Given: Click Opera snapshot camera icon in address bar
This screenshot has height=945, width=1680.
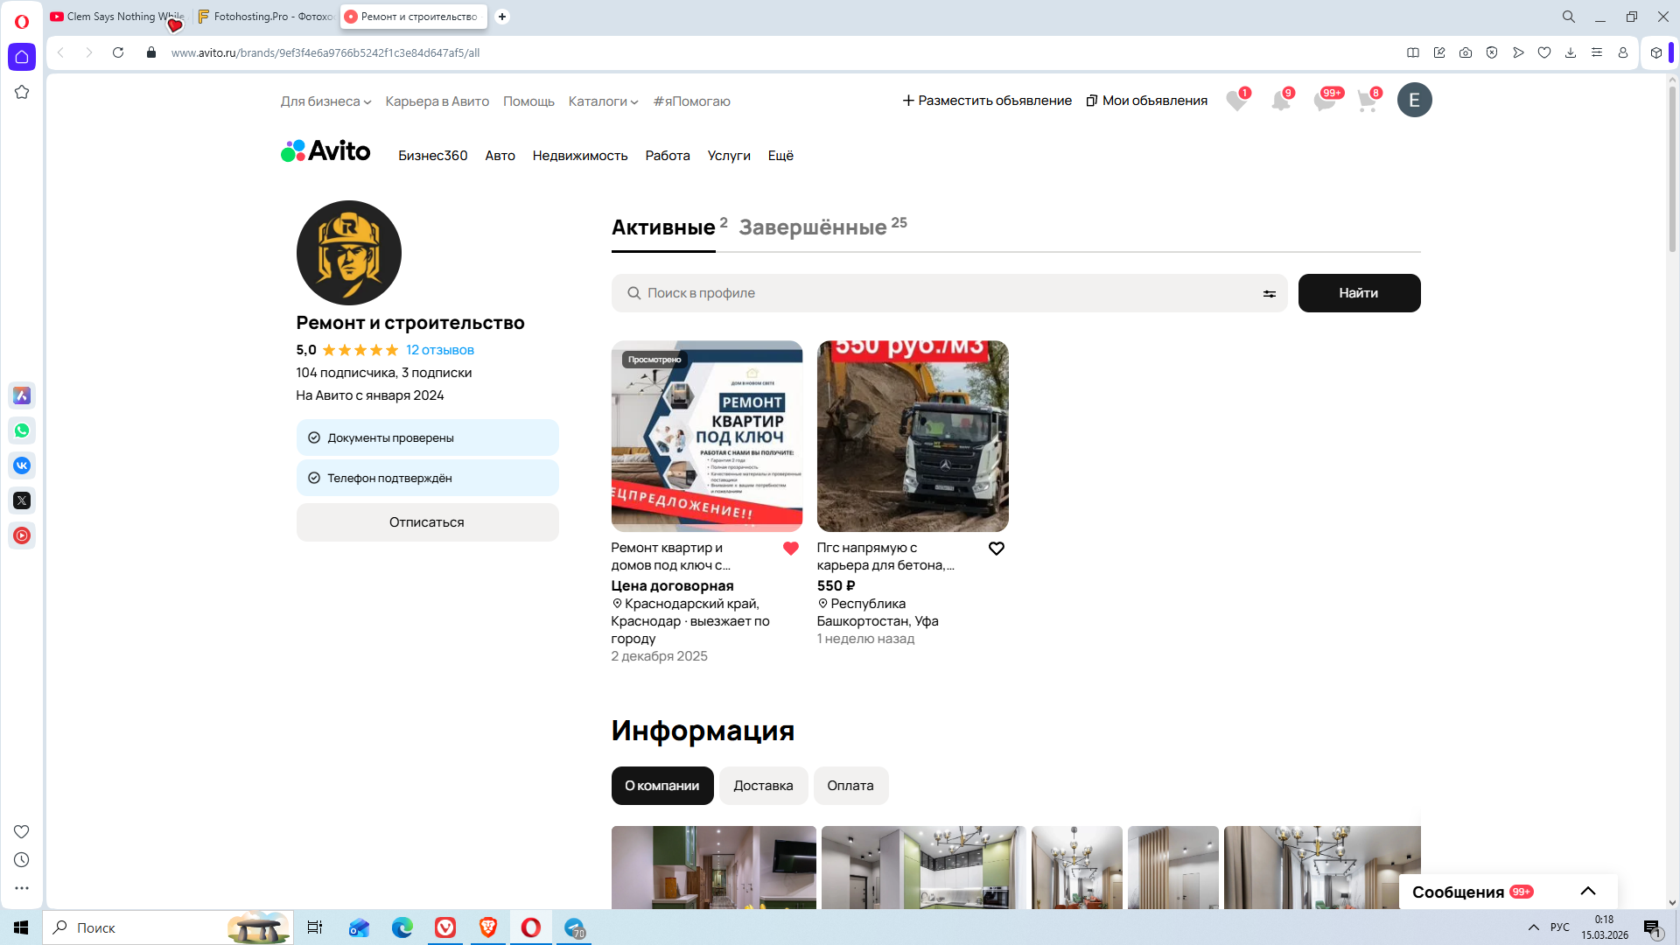Looking at the screenshot, I should tap(1466, 52).
